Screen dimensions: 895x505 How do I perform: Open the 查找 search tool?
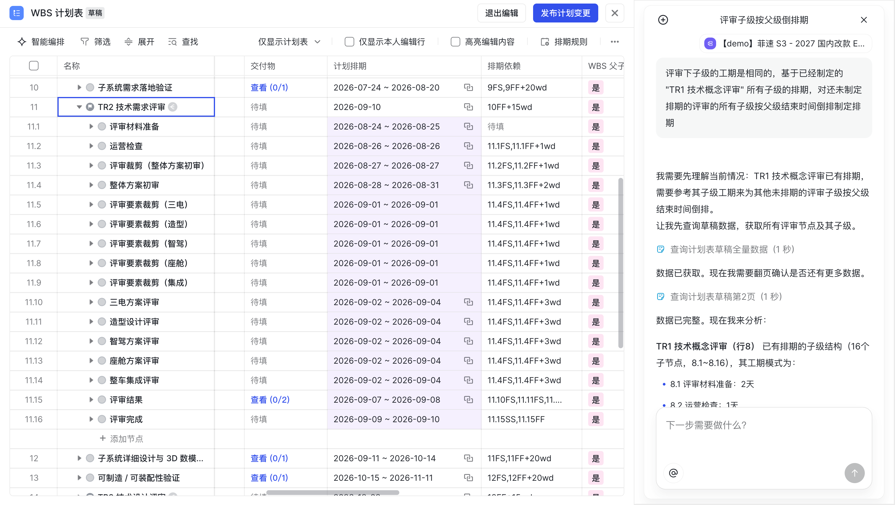(183, 42)
